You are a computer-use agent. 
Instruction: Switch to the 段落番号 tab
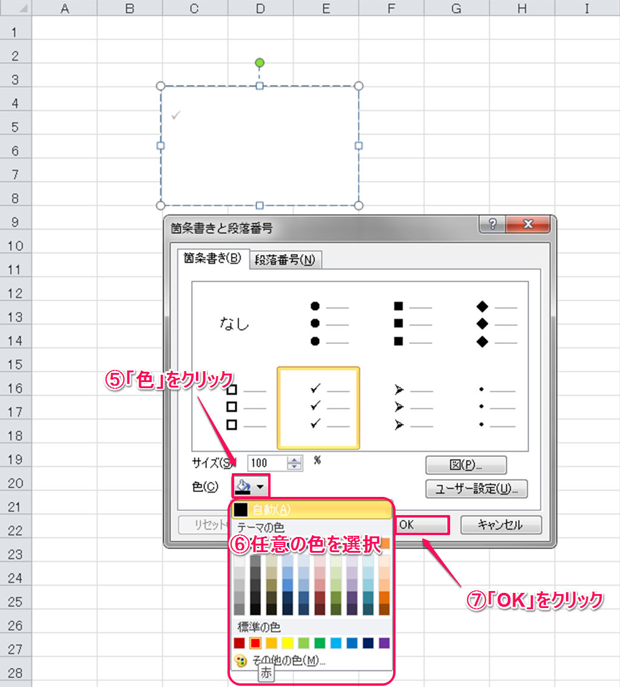coord(285,260)
